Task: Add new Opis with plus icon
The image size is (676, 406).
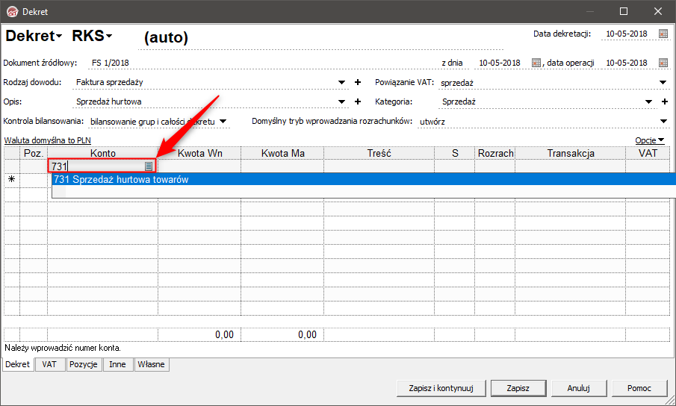Action: click(x=357, y=101)
